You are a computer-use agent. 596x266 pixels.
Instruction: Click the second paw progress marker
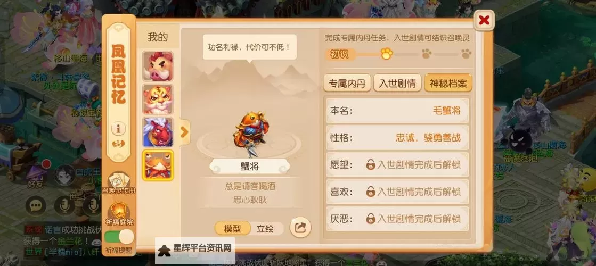427,54
